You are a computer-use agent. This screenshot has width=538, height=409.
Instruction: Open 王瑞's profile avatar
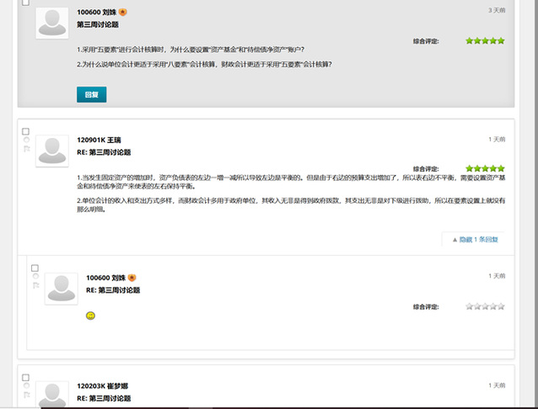coord(52,150)
